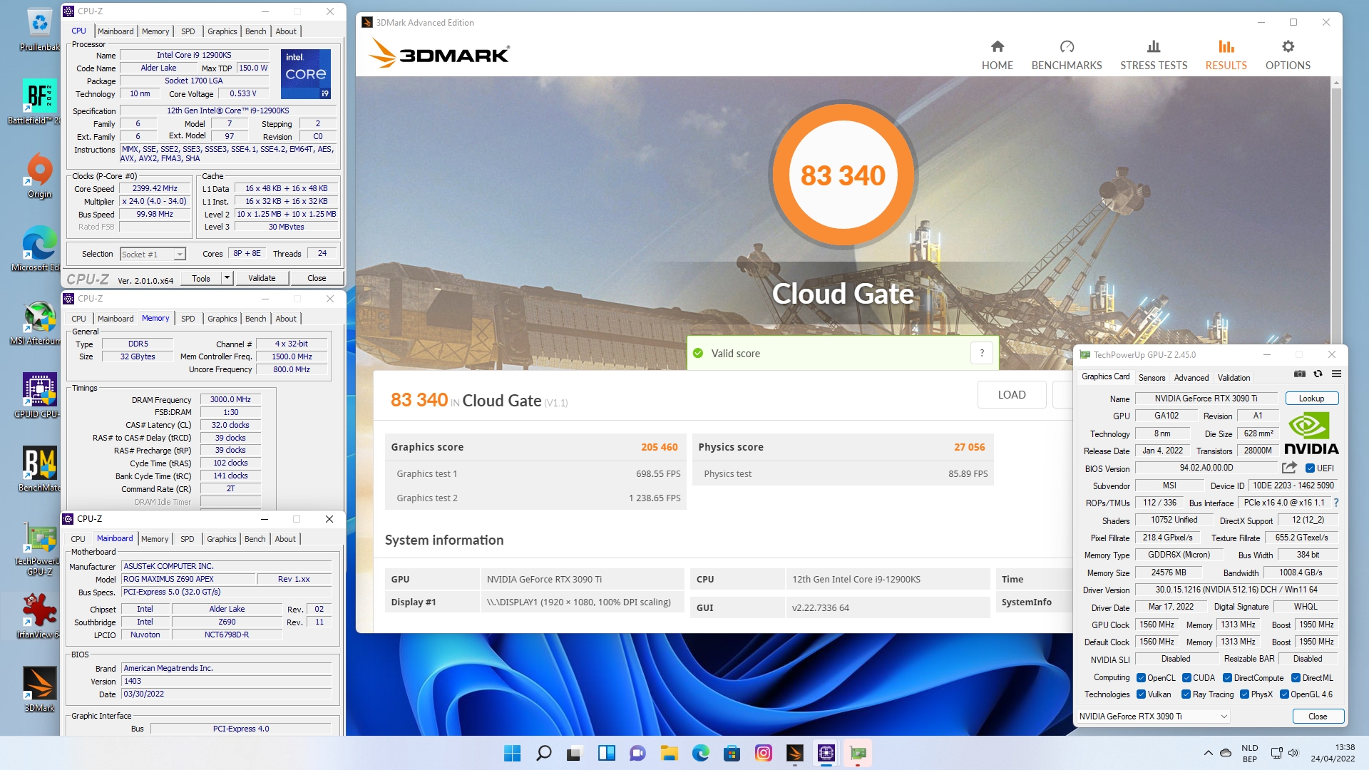
Task: Launch IrfanView from the desktop
Action: click(x=39, y=616)
